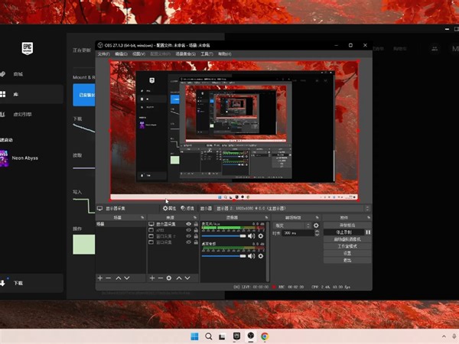Add a new source with the plus icon
The image size is (459, 344).
(152, 278)
